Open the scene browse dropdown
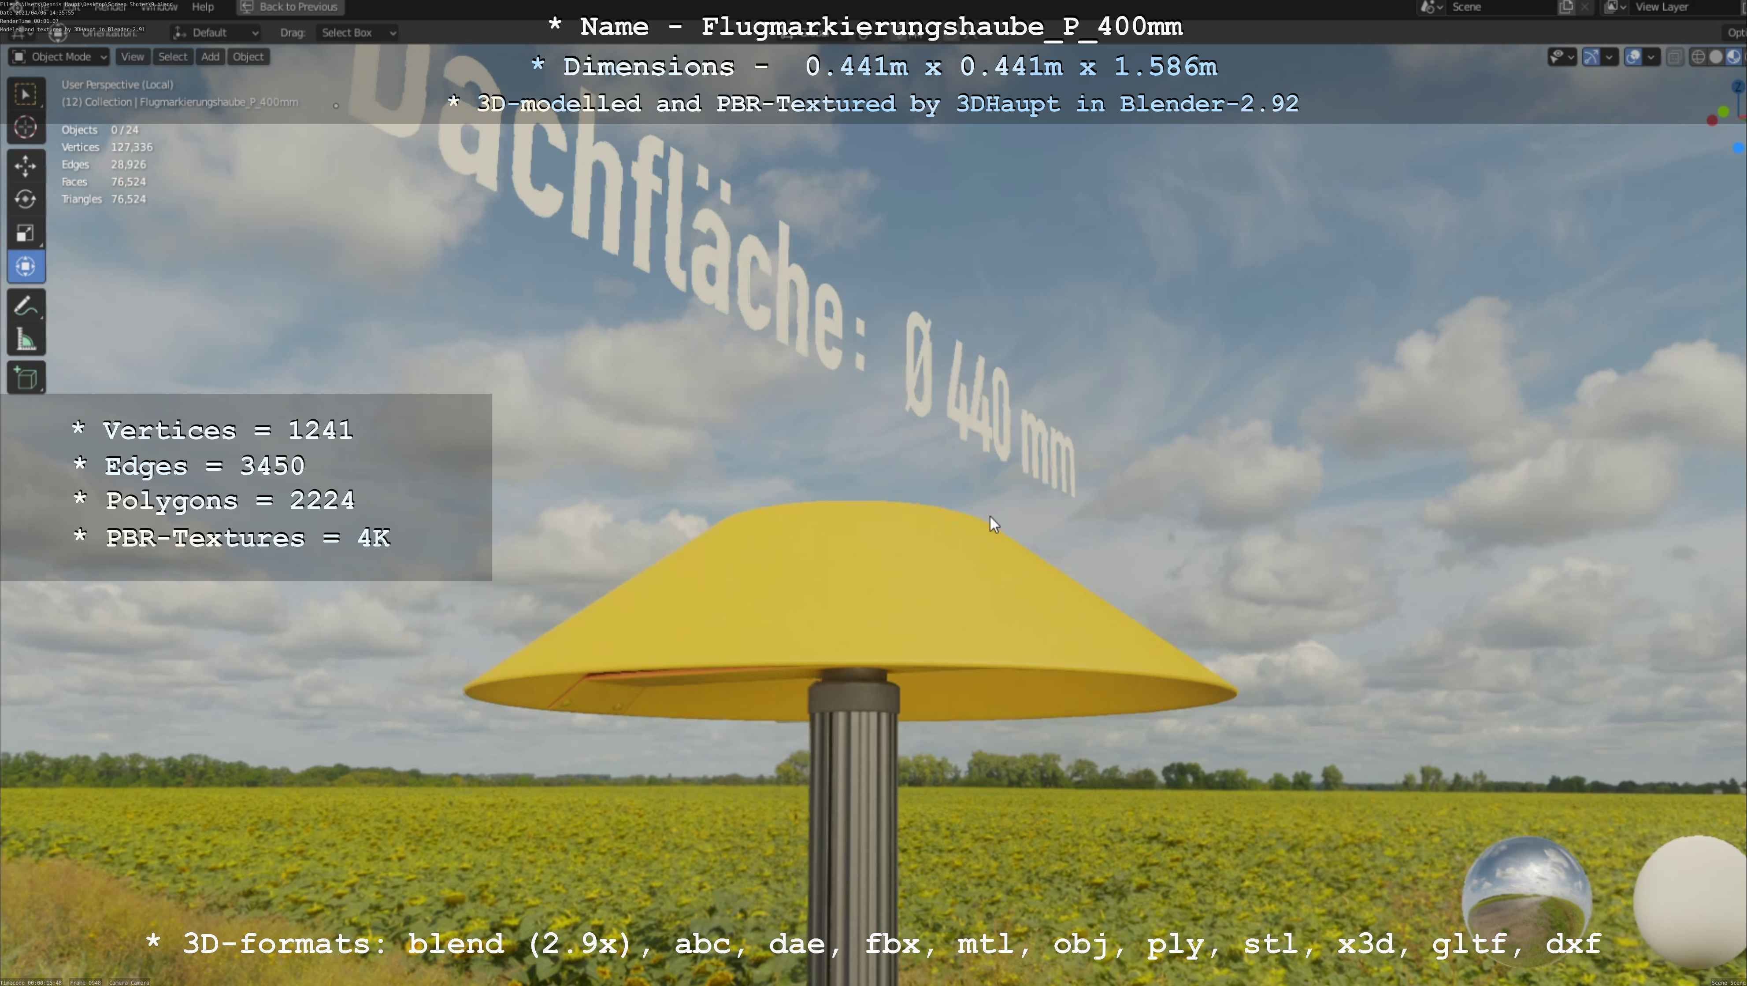Image resolution: width=1747 pixels, height=986 pixels. (1431, 7)
